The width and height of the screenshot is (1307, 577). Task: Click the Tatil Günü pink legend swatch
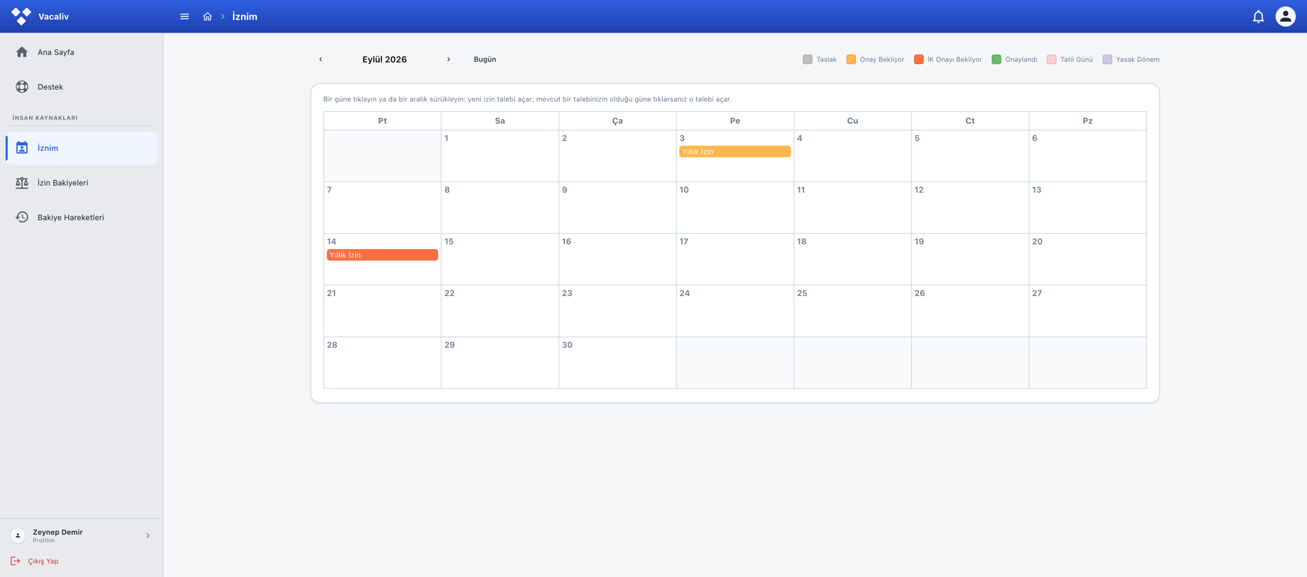pos(1051,60)
